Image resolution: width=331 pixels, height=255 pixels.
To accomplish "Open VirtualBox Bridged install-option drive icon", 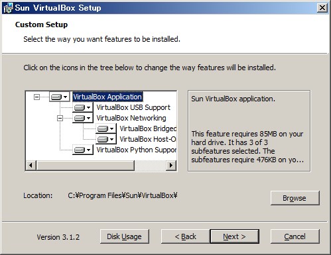I will click(105, 128).
